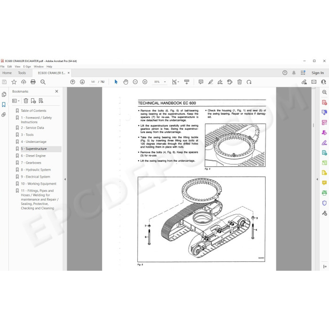Open the Help menu
The width and height of the screenshot is (329, 329).
click(49, 67)
